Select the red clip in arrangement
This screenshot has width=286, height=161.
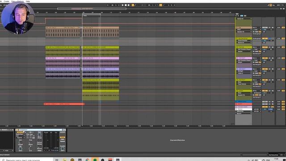coord(64,104)
